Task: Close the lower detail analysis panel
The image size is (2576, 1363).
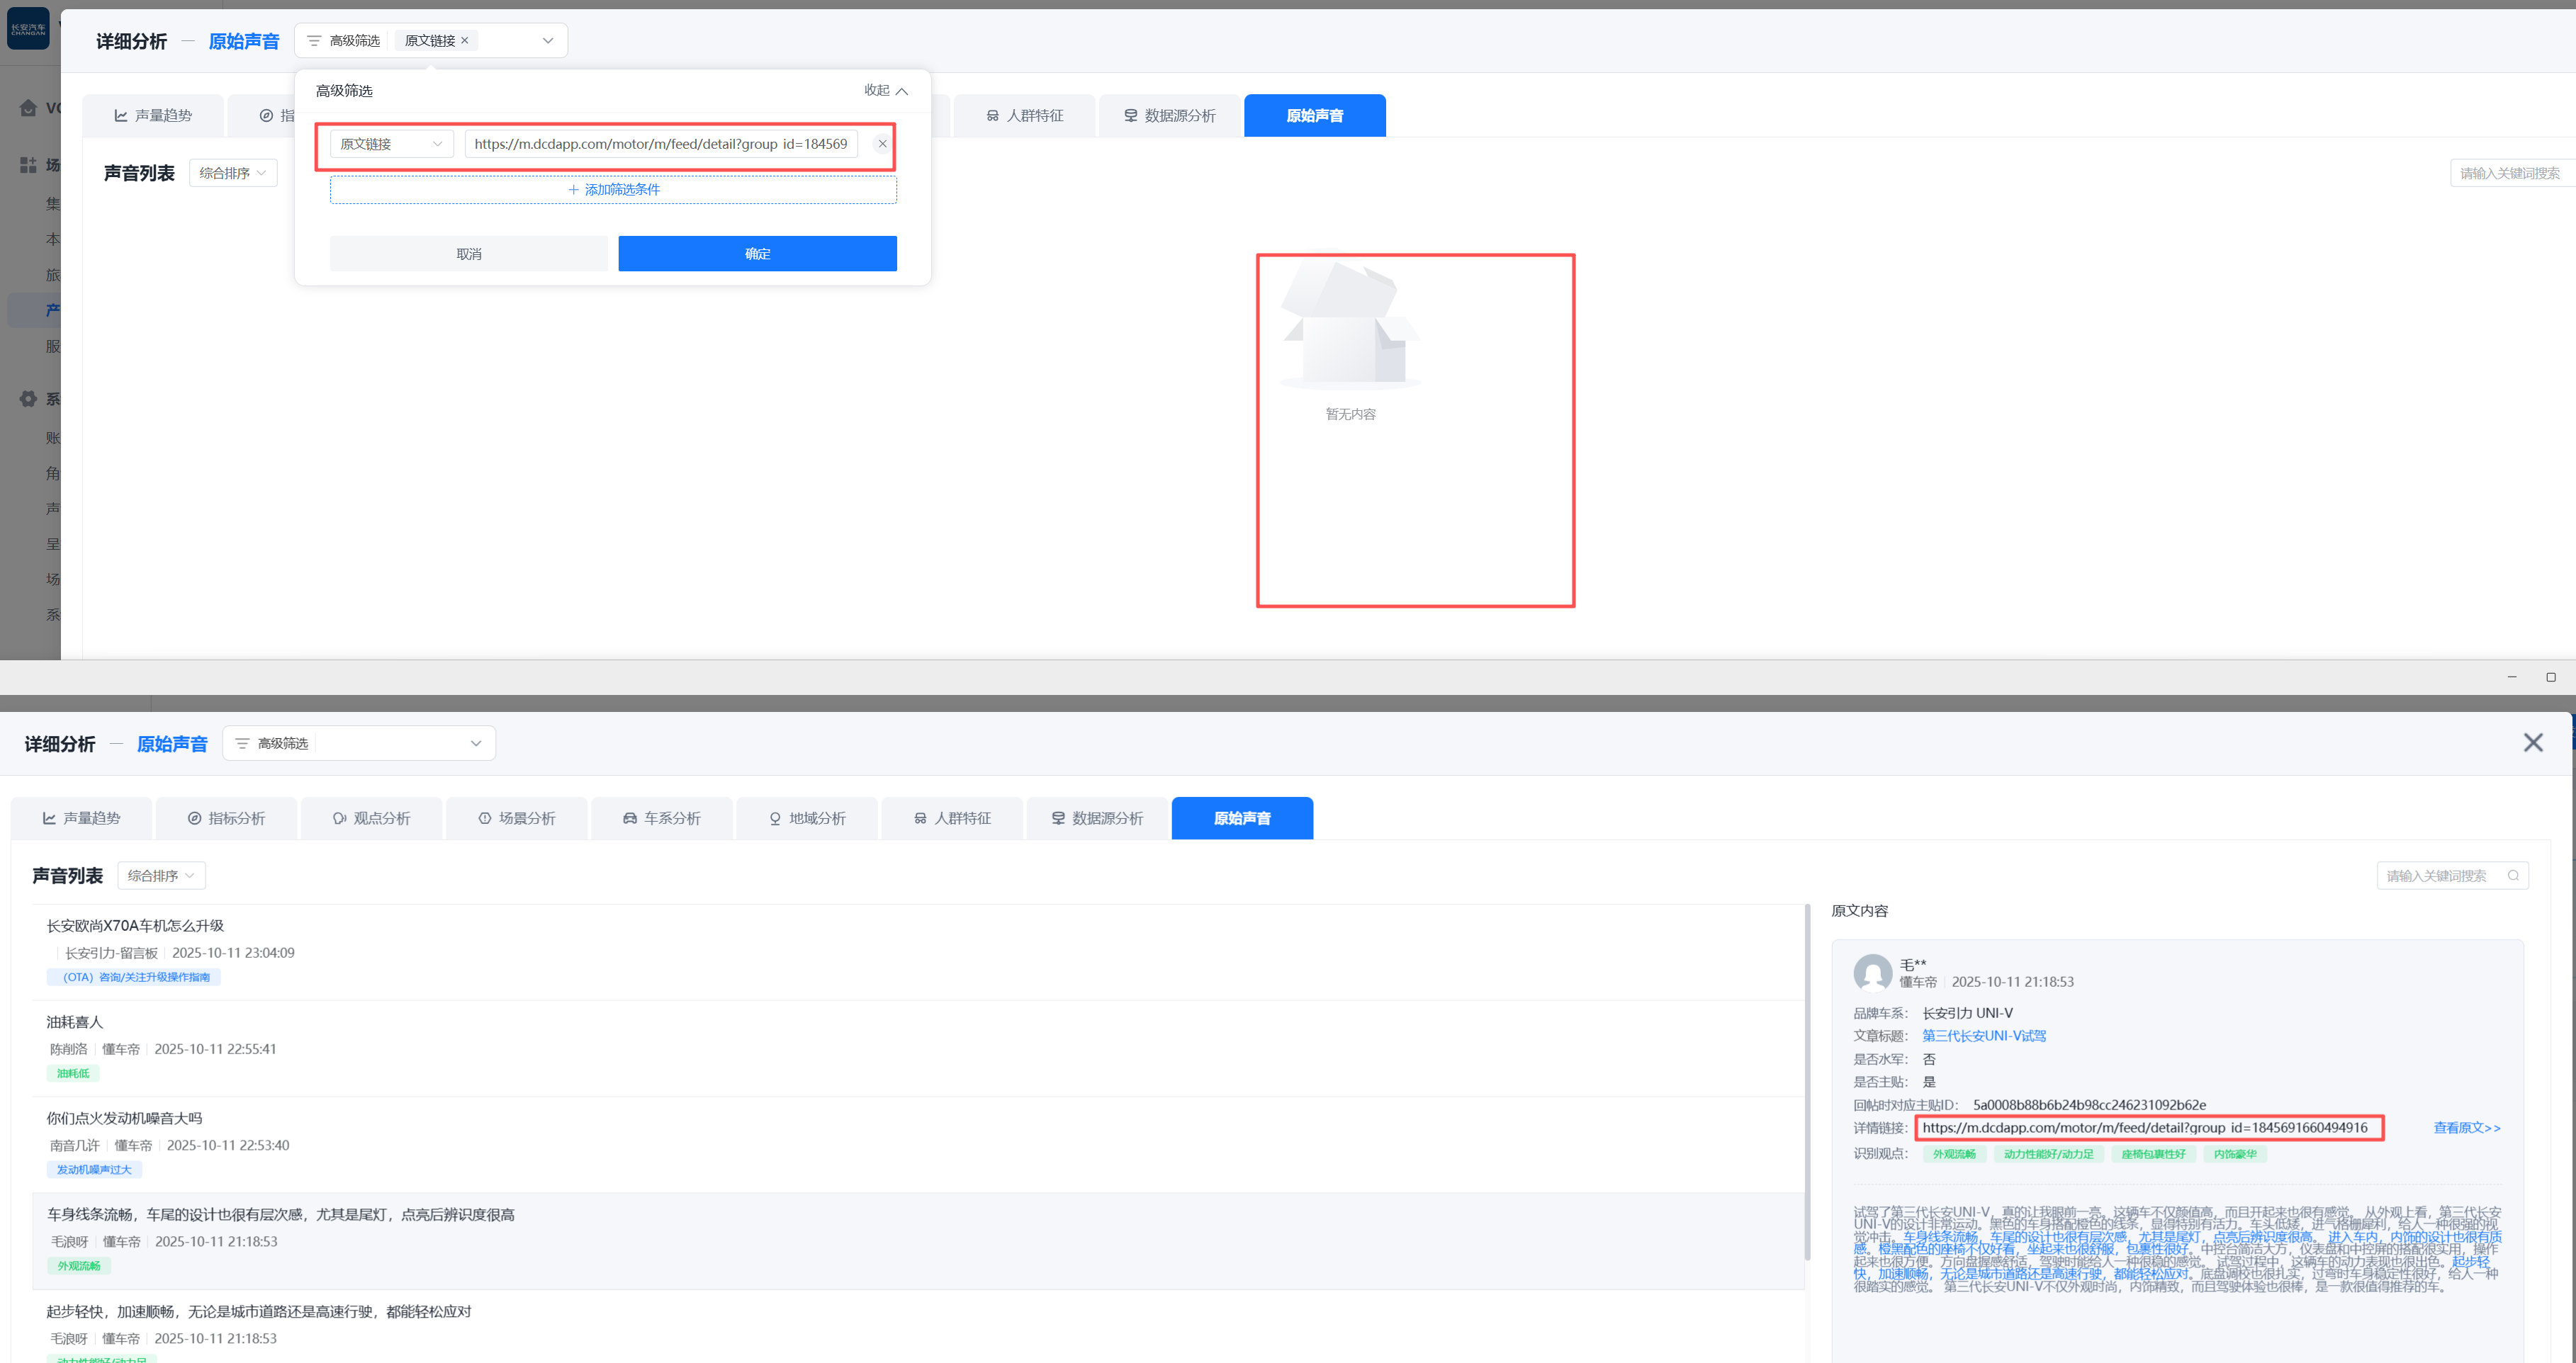Action: 2532,742
